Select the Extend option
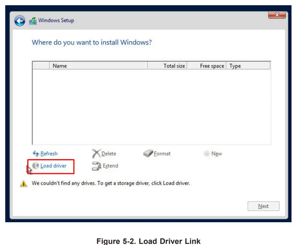The image size is (296, 245). click(111, 166)
